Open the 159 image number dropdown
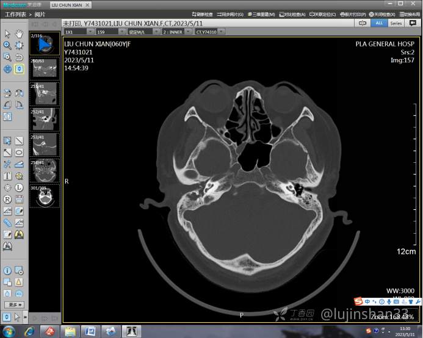This screenshot has height=338, width=423. pyautogui.click(x=109, y=32)
